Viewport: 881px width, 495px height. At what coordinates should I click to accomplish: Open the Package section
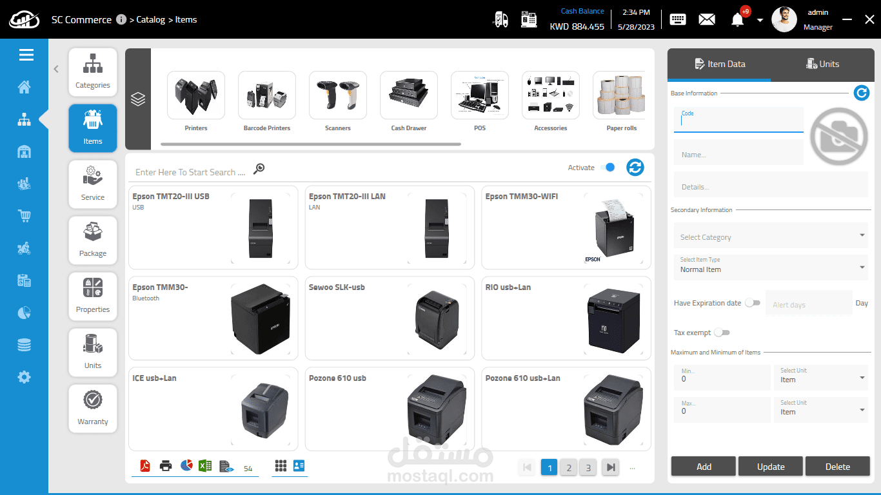(93, 240)
